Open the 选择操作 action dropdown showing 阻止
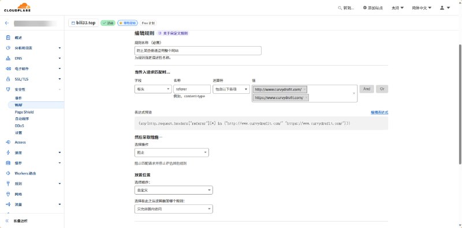This screenshot has width=462, height=228. point(172,153)
